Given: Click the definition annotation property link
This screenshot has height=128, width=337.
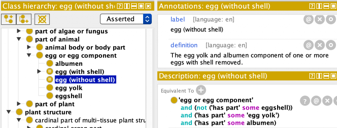Looking at the screenshot, I should pos(184,45).
